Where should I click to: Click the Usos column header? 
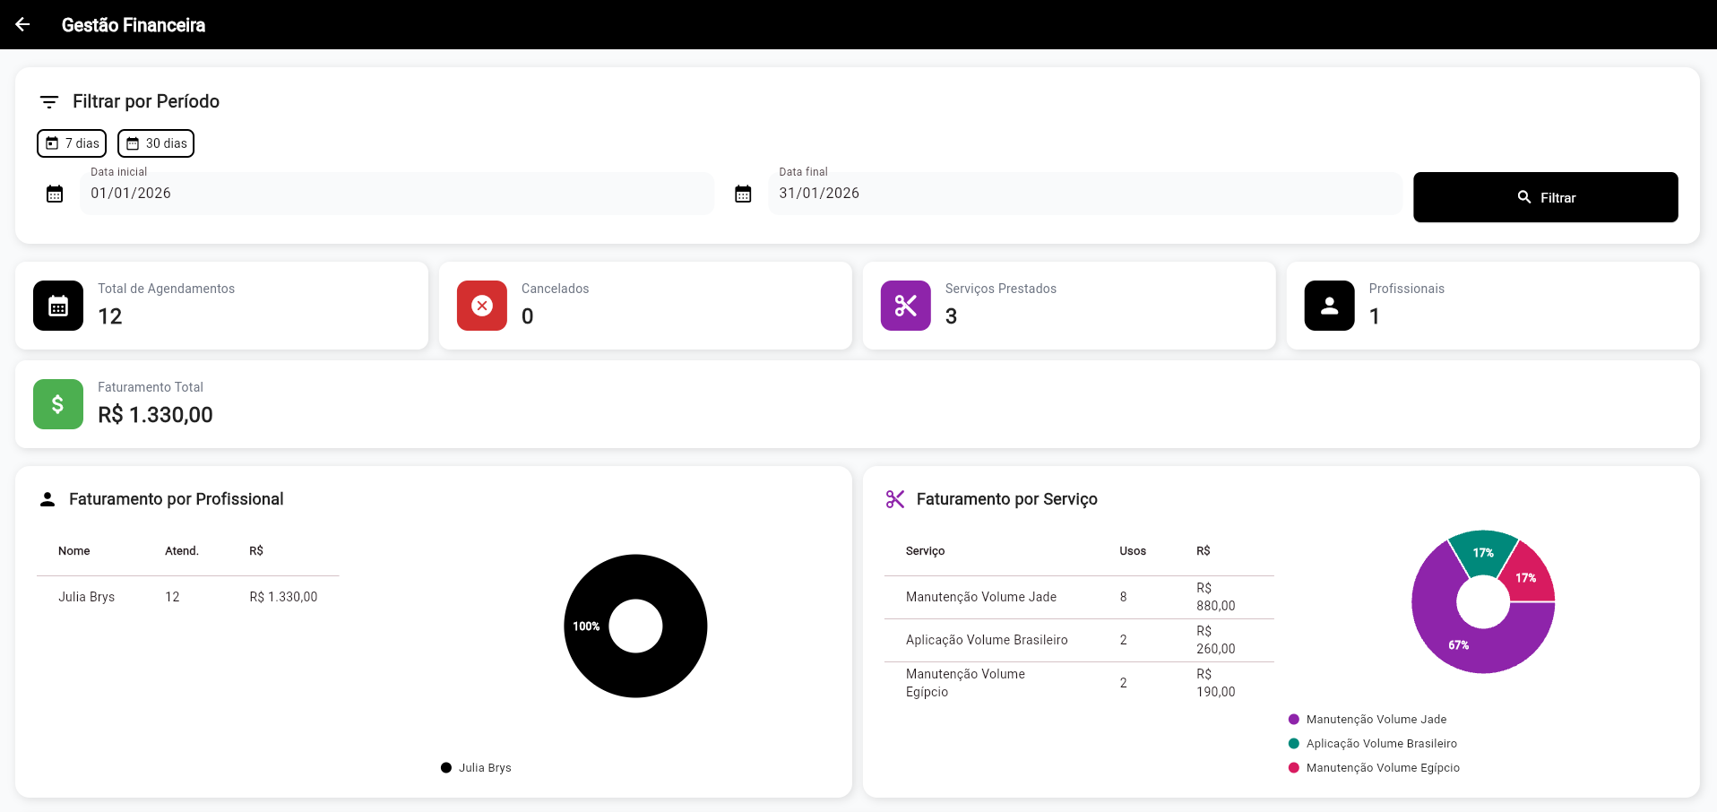click(x=1132, y=551)
